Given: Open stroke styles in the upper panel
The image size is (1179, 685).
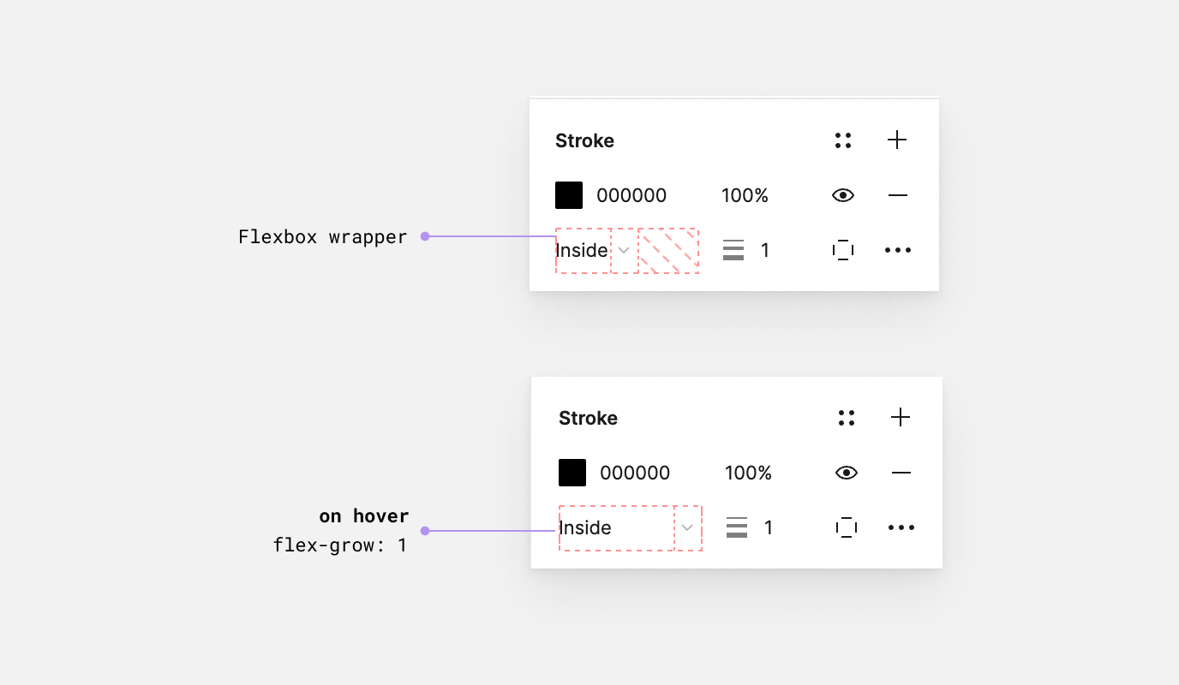Looking at the screenshot, I should (x=843, y=140).
